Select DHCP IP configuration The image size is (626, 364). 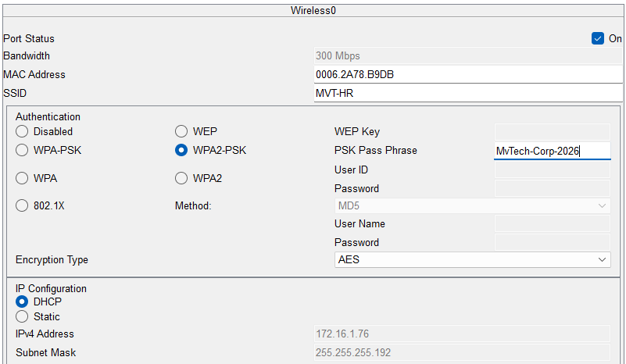tap(22, 302)
